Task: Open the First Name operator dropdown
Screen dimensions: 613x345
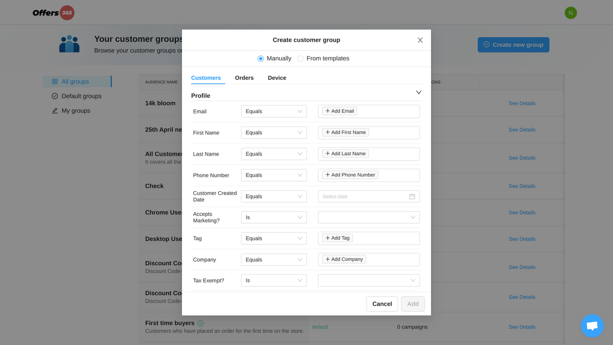Action: (274, 133)
